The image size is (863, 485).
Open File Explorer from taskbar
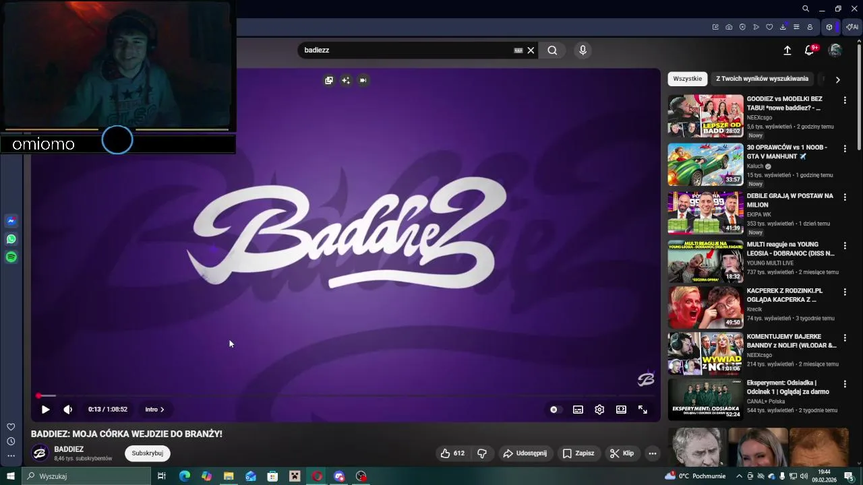pyautogui.click(x=229, y=476)
